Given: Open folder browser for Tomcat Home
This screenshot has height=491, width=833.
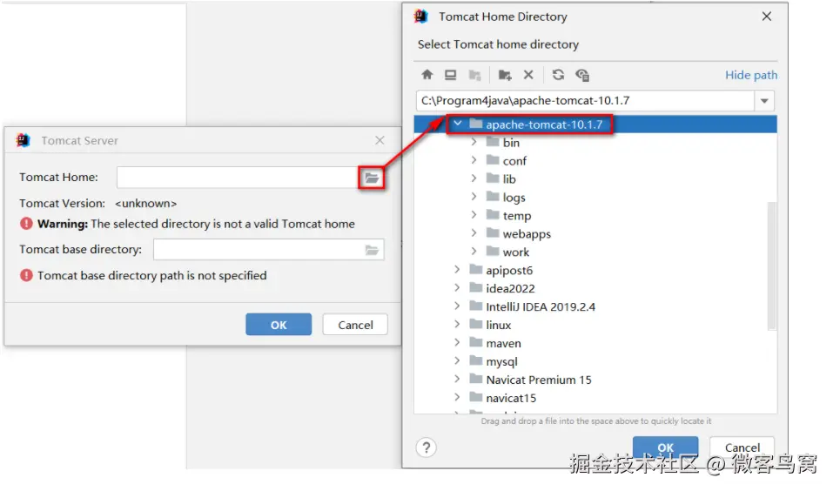Looking at the screenshot, I should [x=372, y=178].
